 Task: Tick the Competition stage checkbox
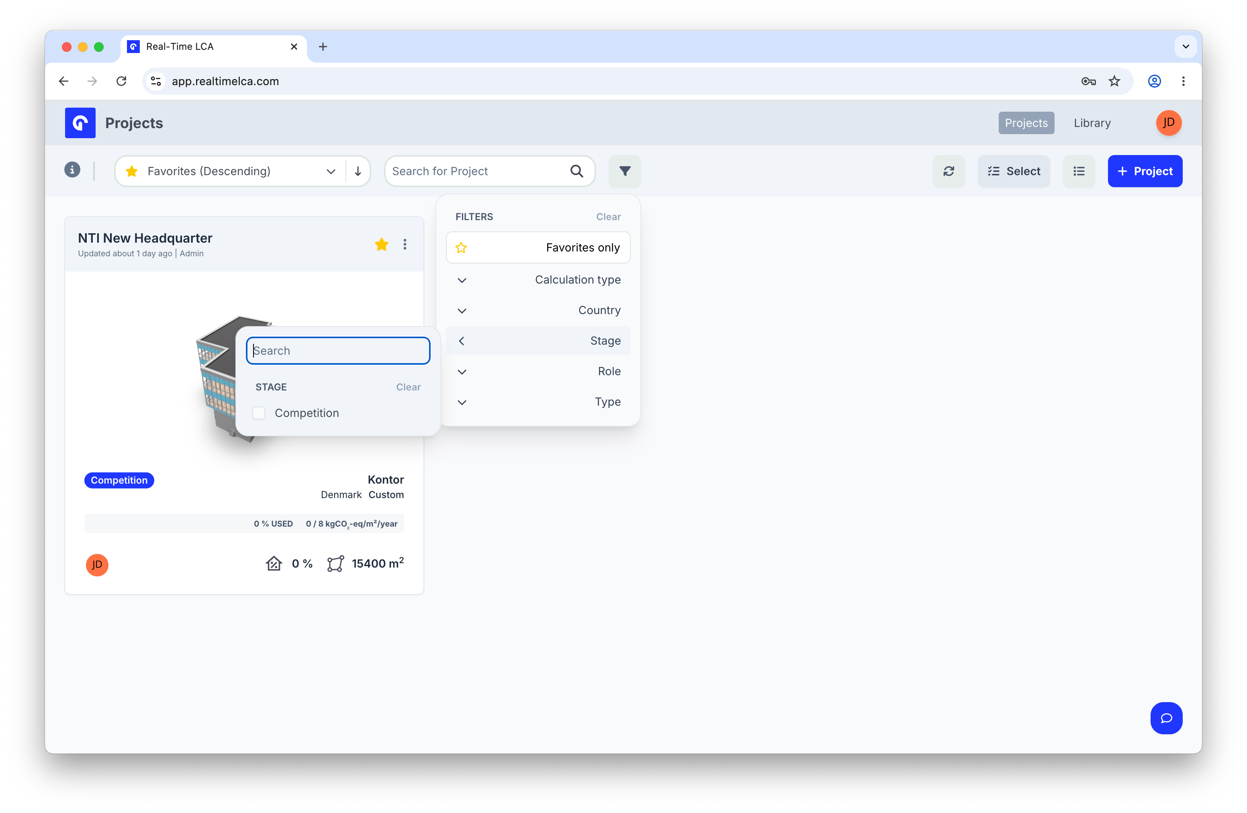(x=259, y=413)
